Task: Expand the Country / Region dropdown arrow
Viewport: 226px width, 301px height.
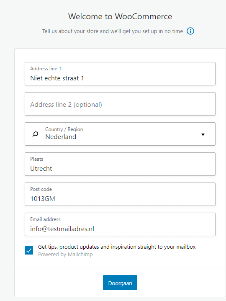Action: 203,134
